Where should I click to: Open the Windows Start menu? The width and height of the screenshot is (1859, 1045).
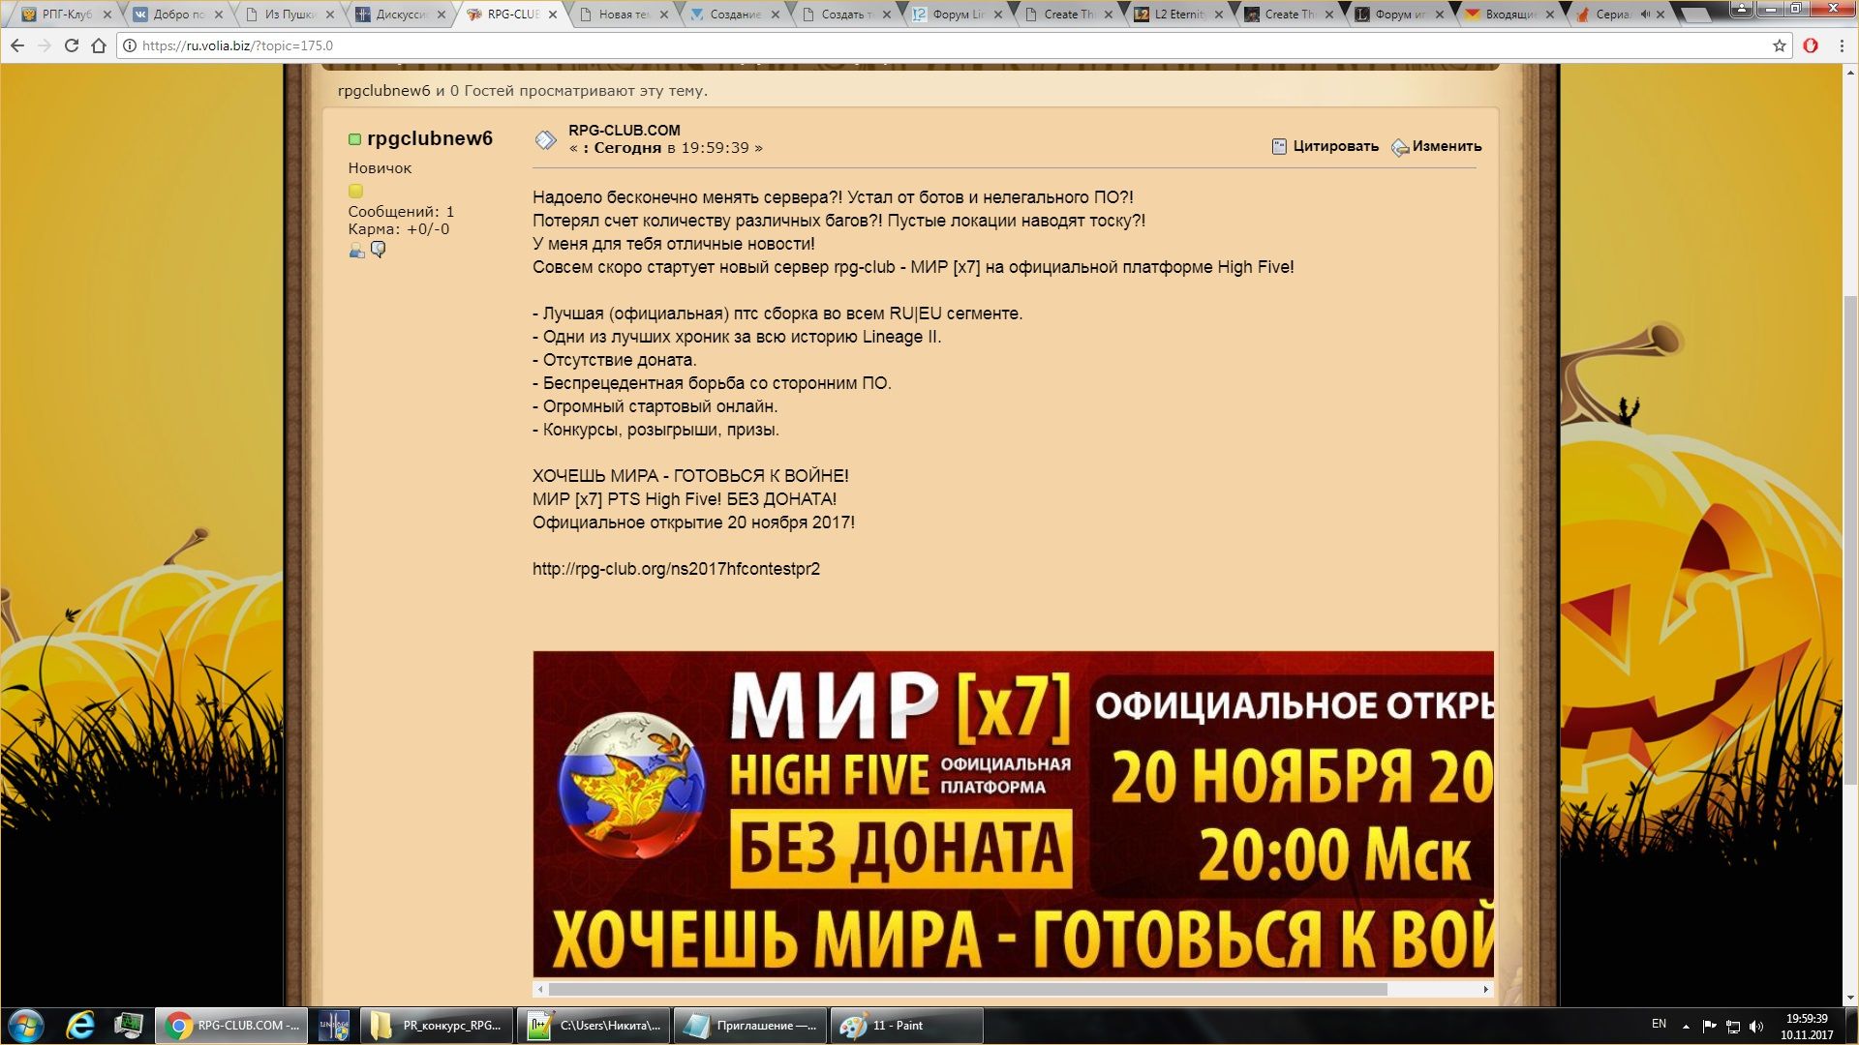click(26, 1026)
